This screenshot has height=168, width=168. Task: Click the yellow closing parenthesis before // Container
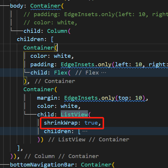click(x=25, y=81)
